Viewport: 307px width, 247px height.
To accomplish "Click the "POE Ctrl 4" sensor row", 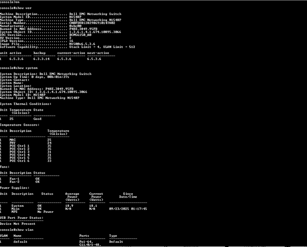I will coord(26,155).
